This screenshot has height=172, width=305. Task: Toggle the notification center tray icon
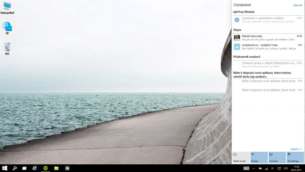coord(279,168)
